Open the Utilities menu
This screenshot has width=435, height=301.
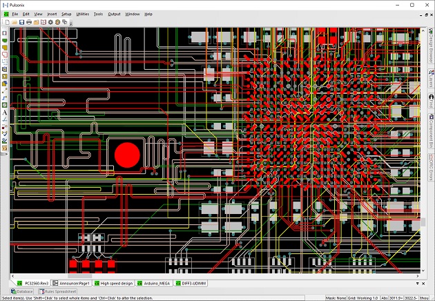click(82, 14)
